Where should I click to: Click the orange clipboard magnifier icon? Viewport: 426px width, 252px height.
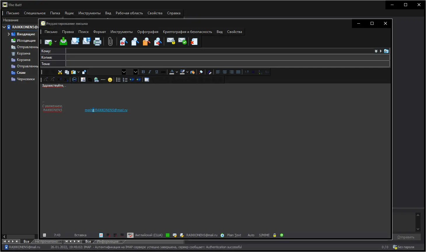pos(146,42)
